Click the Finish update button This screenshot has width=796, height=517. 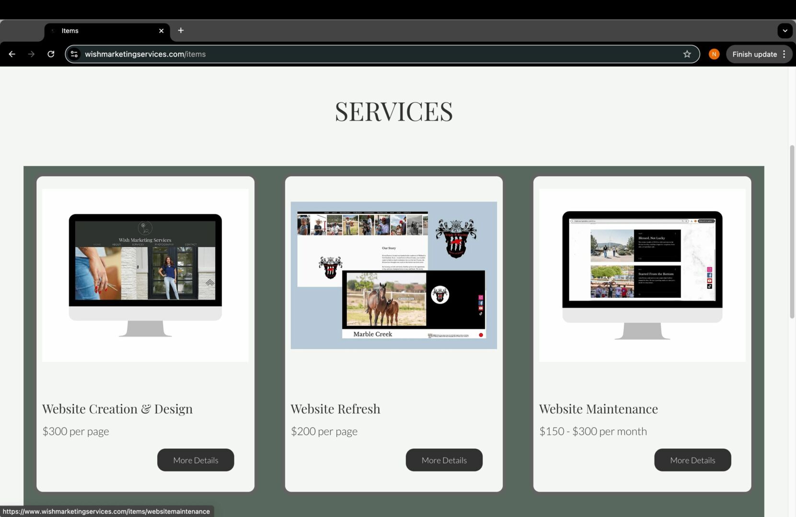(754, 54)
